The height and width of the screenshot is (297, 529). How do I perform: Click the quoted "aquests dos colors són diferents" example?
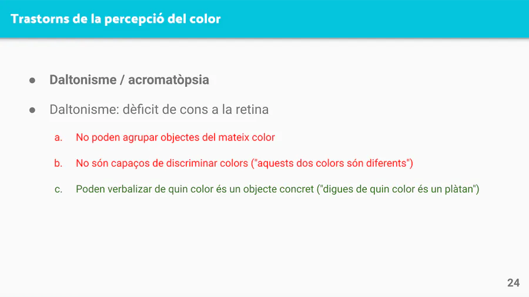332,163
